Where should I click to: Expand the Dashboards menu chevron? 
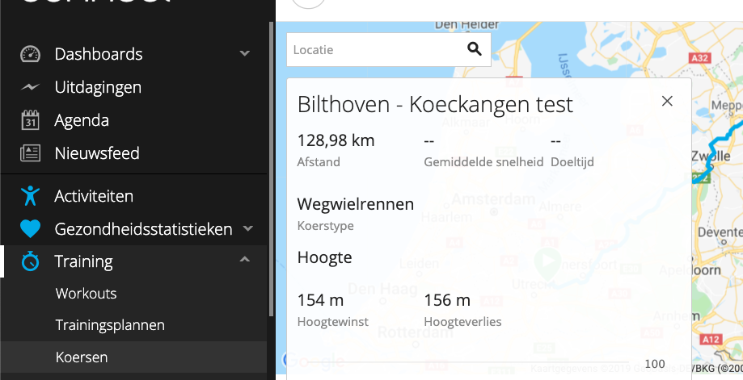tap(245, 54)
